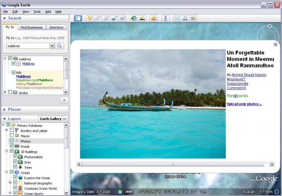The height and width of the screenshot is (196, 282).
Task: Toggle the sidebar panel button
Action: click(x=78, y=18)
